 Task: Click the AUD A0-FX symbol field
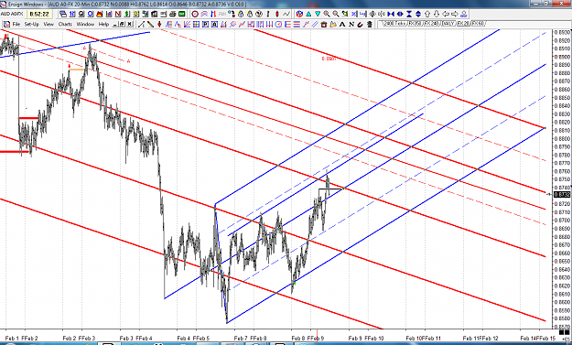12,14
